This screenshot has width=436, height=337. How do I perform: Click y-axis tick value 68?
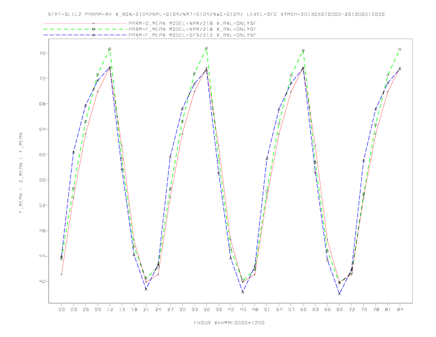click(x=42, y=104)
